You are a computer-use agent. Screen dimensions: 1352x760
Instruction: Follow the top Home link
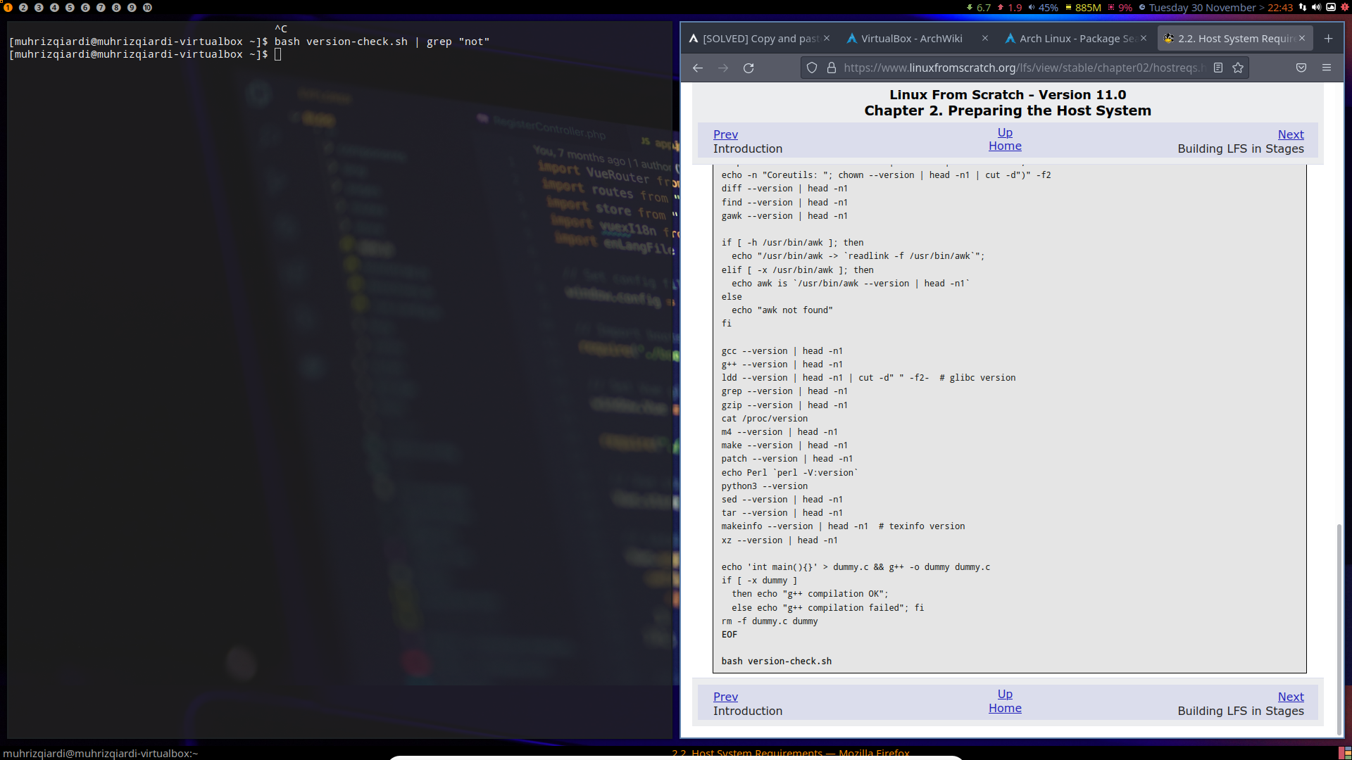click(1005, 146)
